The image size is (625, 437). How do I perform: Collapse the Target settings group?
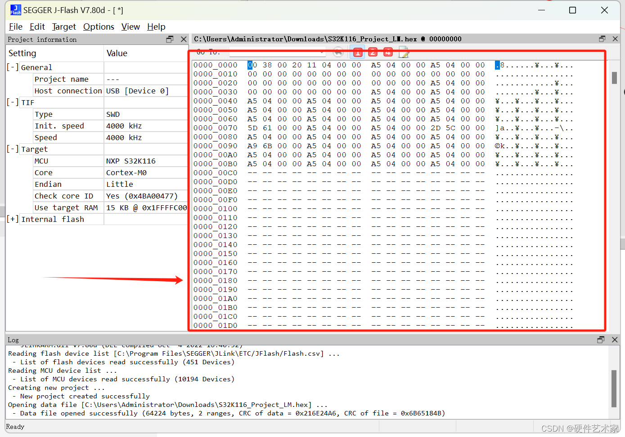pyautogui.click(x=13, y=149)
